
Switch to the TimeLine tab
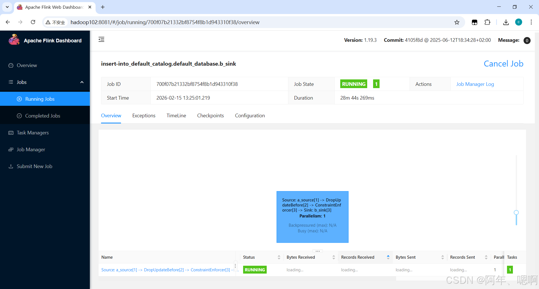[x=176, y=116]
